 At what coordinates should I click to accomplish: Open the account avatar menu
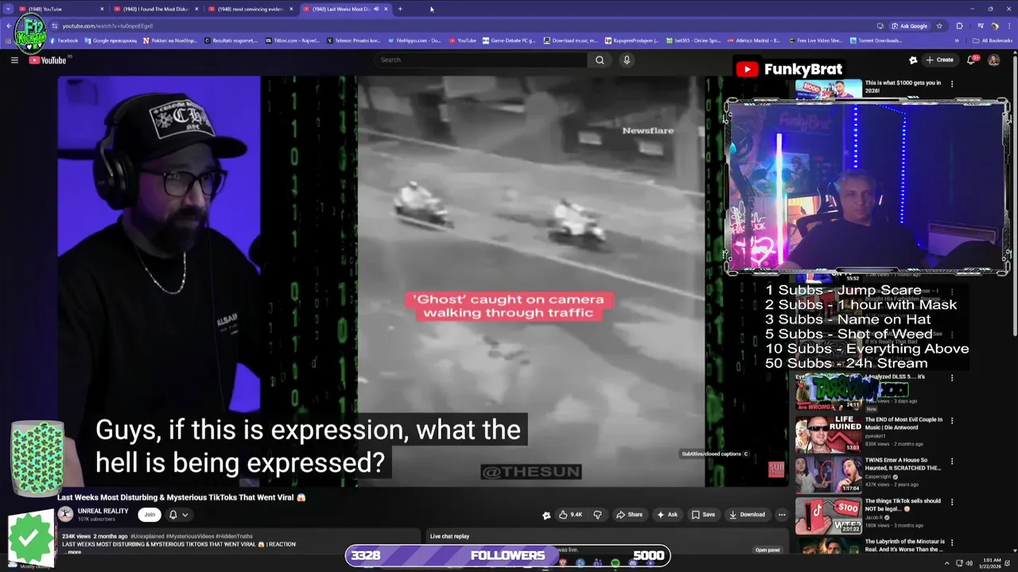coord(993,60)
